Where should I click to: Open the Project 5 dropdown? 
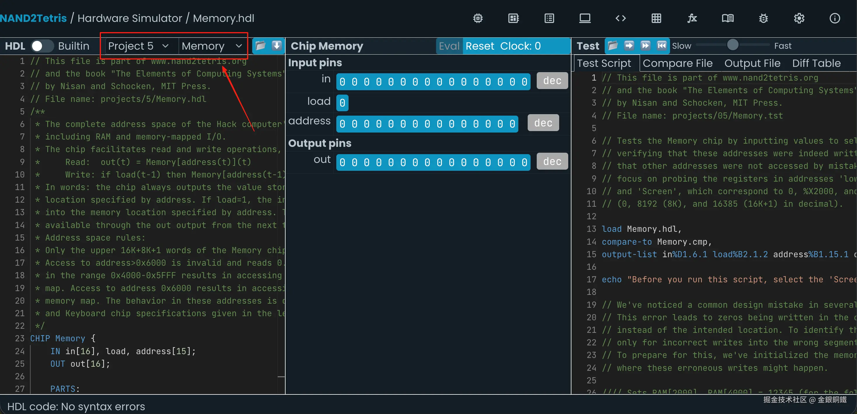pyautogui.click(x=138, y=46)
